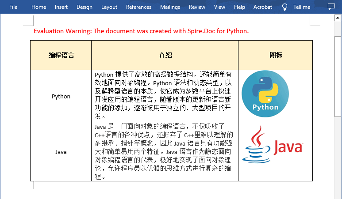Open the Insert ribbon tab
342x199 pixels.
pyautogui.click(x=61, y=7)
